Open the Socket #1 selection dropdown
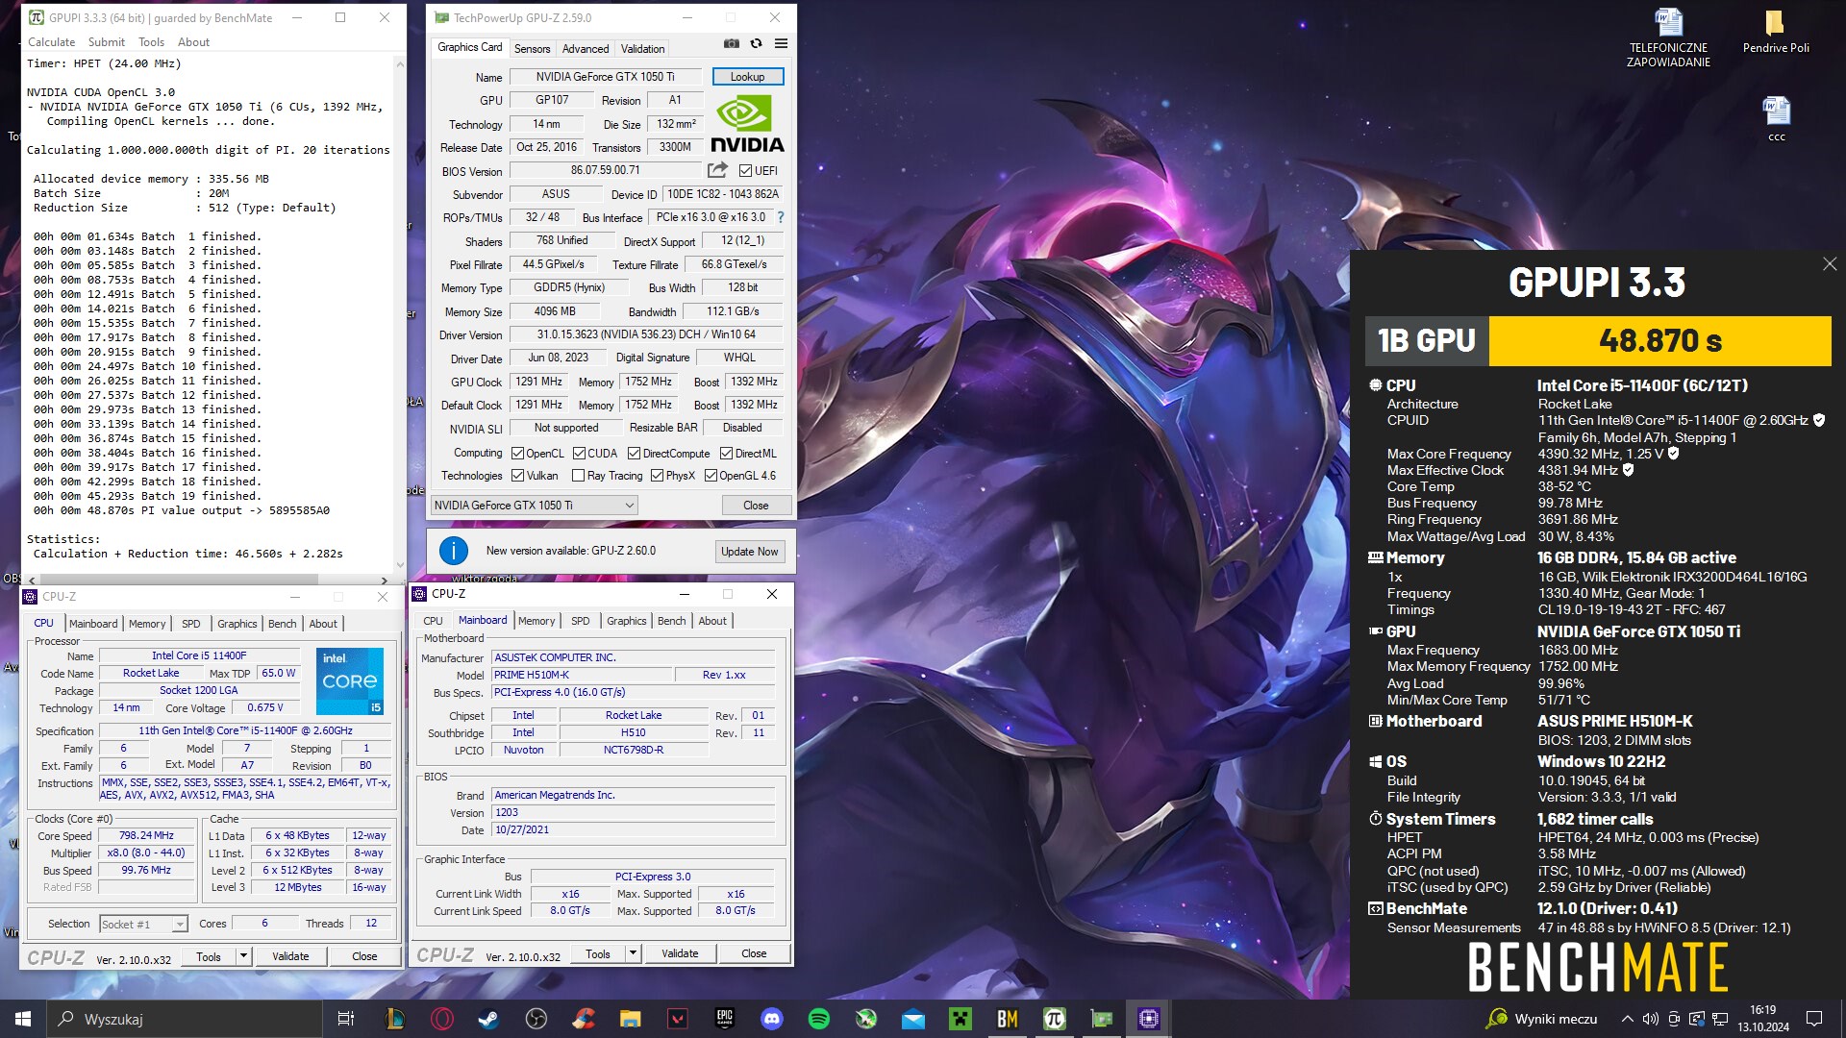The width and height of the screenshot is (1846, 1038). pyautogui.click(x=143, y=925)
